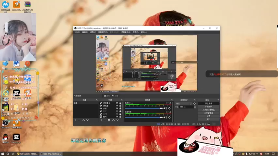Click the 停止推流 stop streaming button
Viewport: 278px width, 156px height.
[208, 103]
